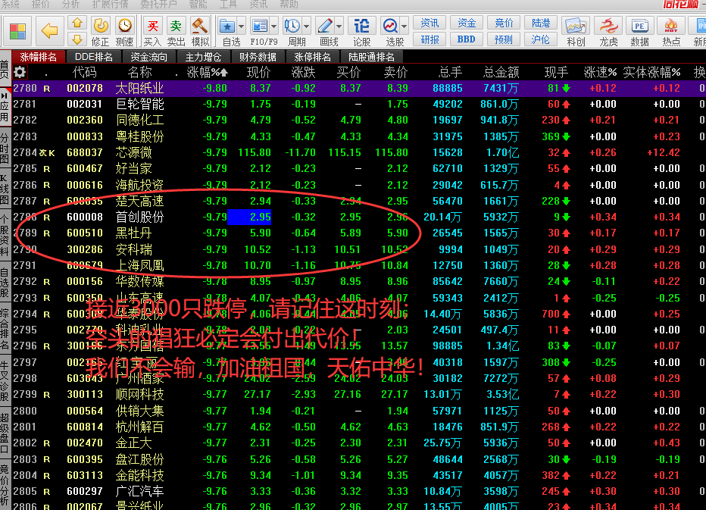The height and width of the screenshot is (510, 706).
Task: Expand the 画线 drawing dropdown arrow
Action: pos(339,27)
